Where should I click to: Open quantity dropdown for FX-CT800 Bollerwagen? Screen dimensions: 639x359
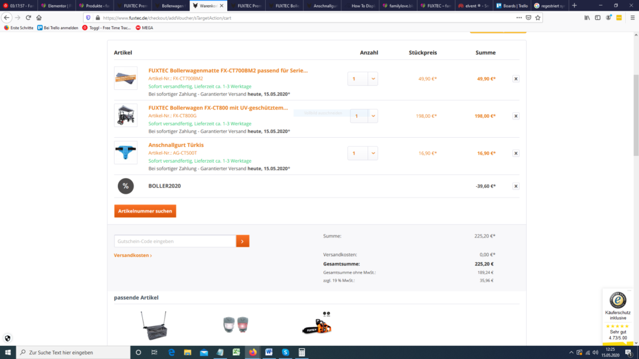[373, 116]
